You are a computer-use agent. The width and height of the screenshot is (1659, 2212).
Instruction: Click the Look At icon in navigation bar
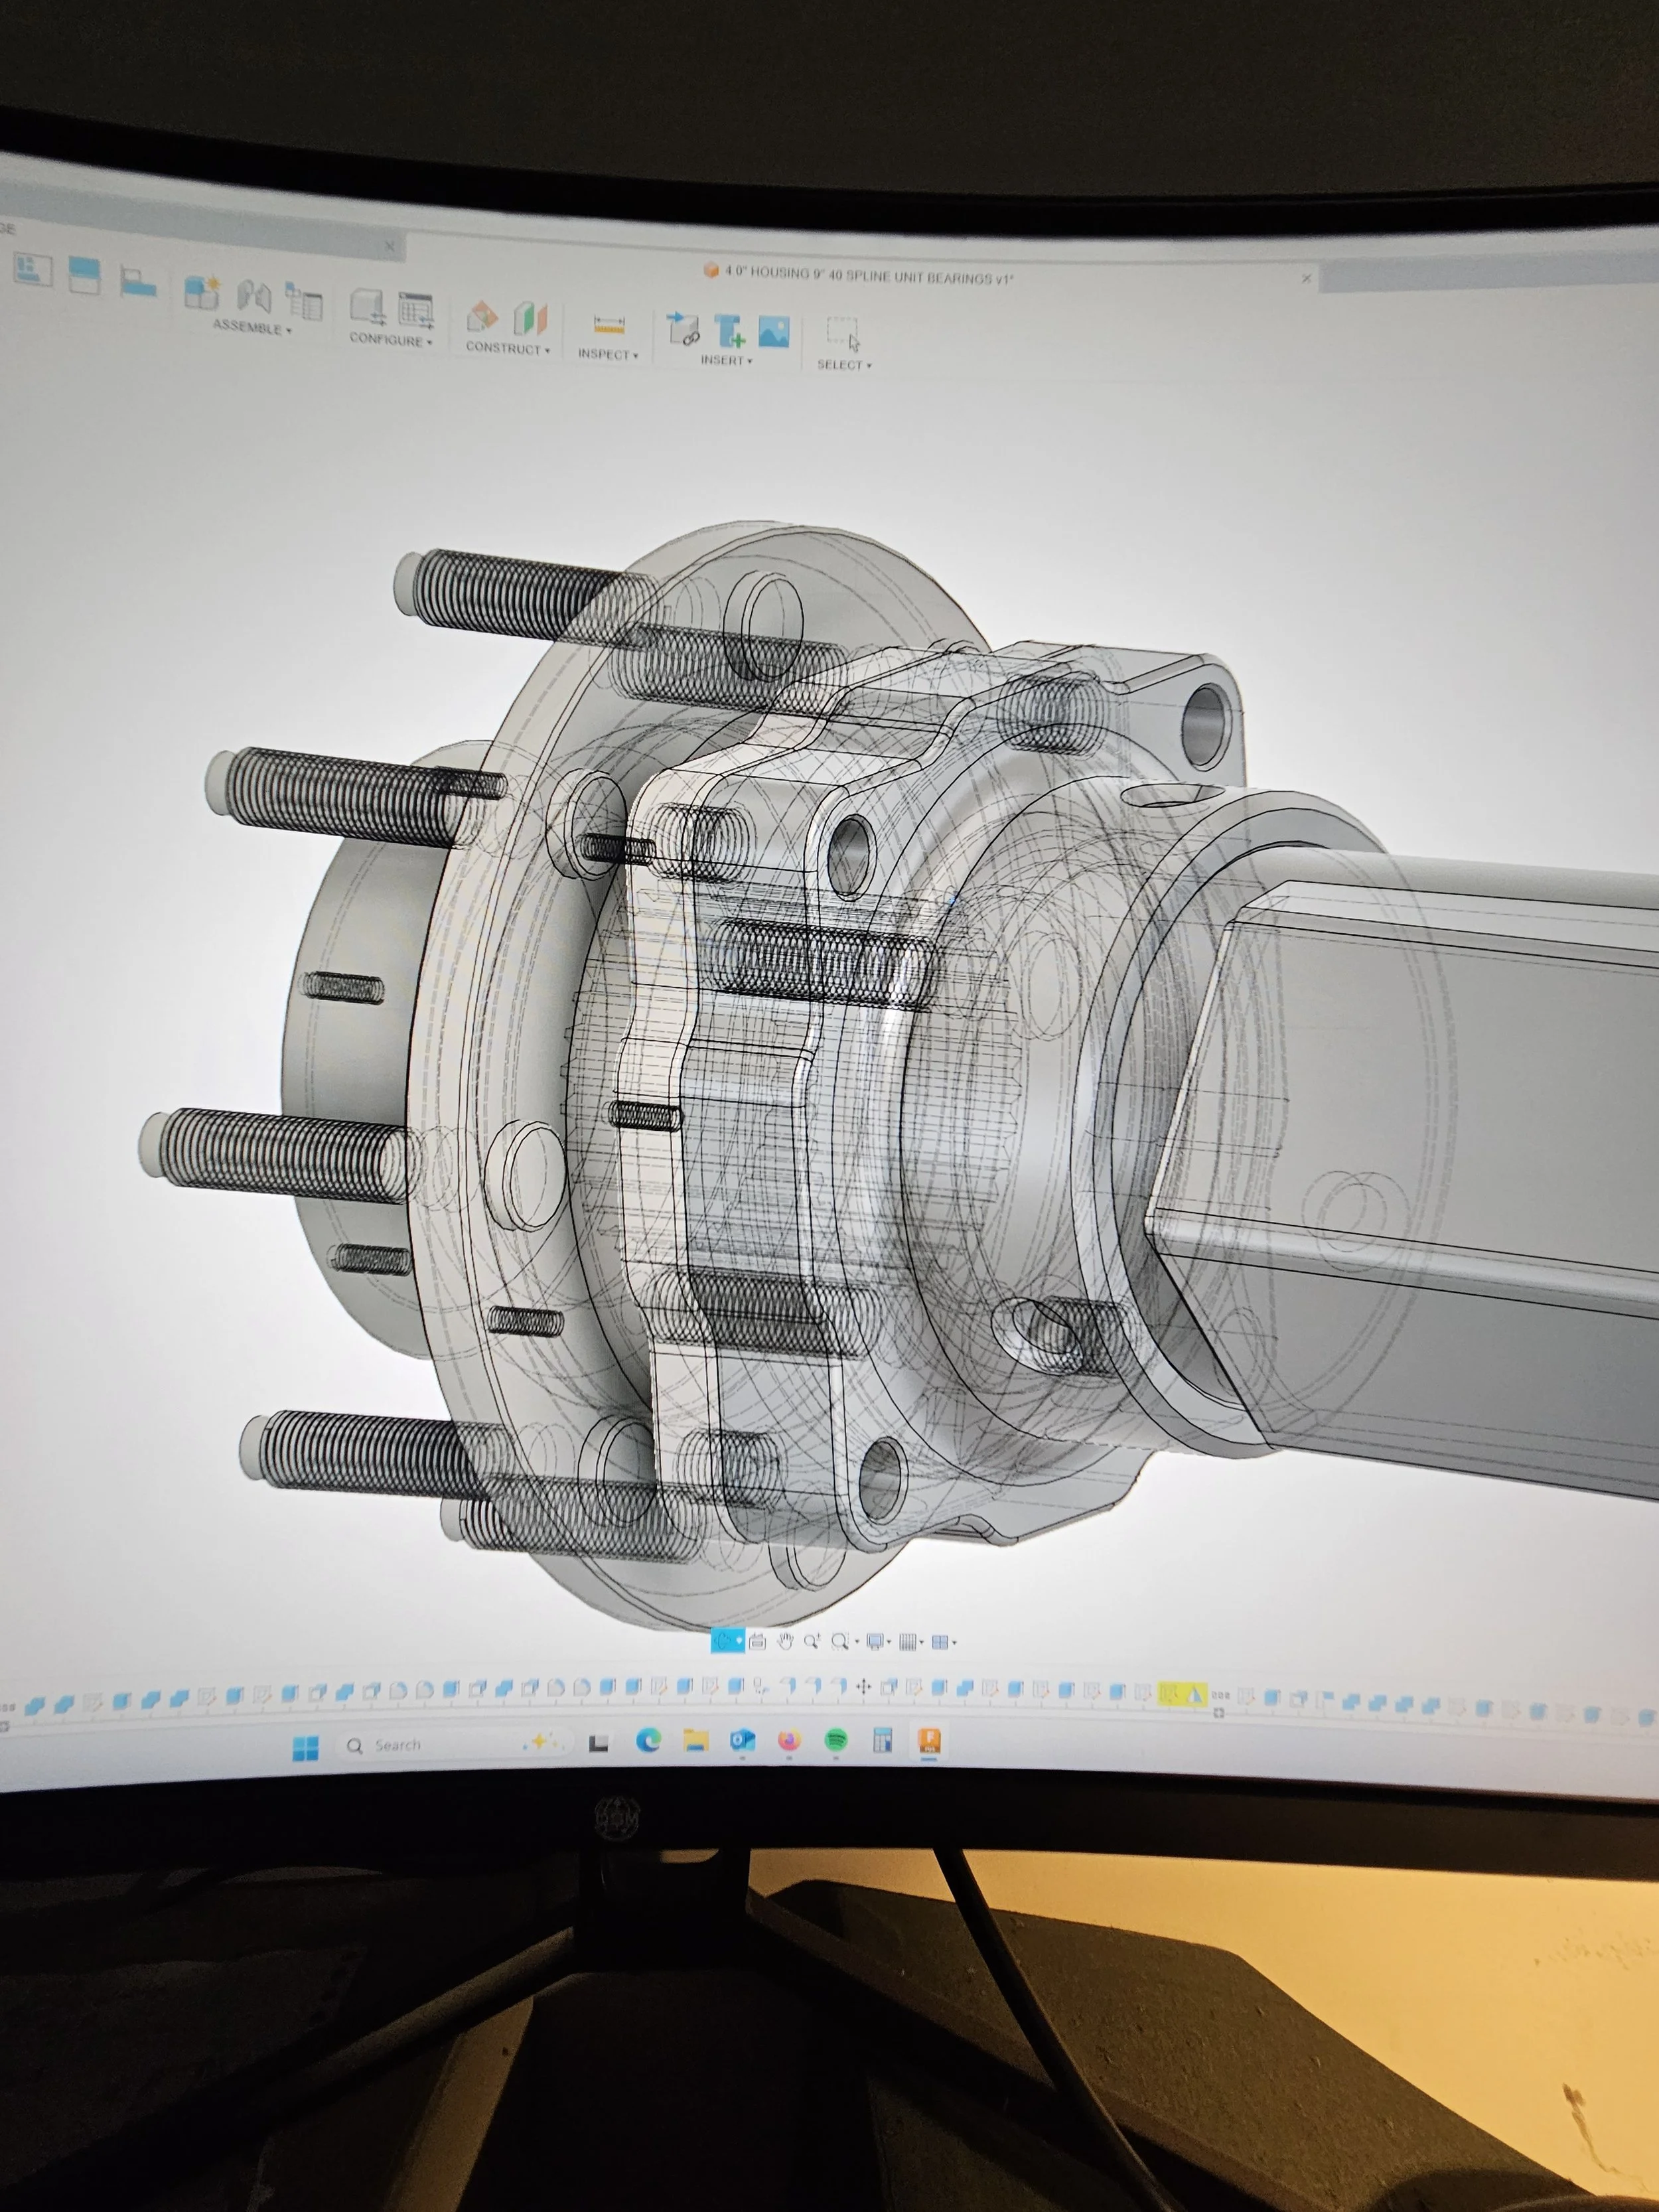(x=758, y=1641)
